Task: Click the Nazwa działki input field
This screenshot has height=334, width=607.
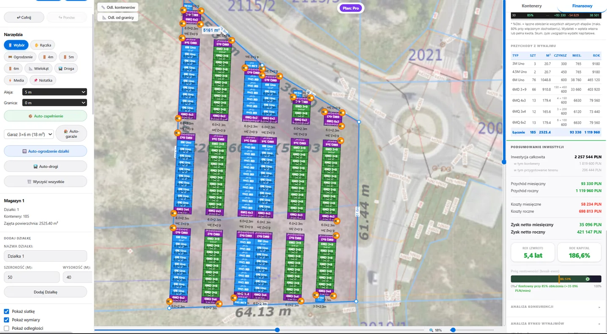Action: (x=45, y=256)
